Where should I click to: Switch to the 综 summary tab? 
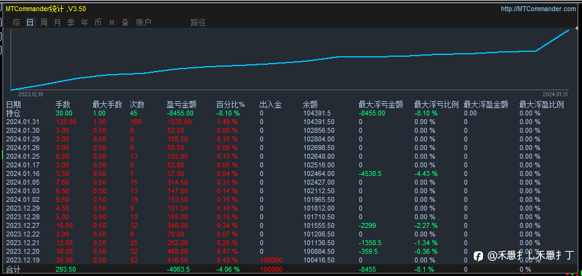coord(17,23)
